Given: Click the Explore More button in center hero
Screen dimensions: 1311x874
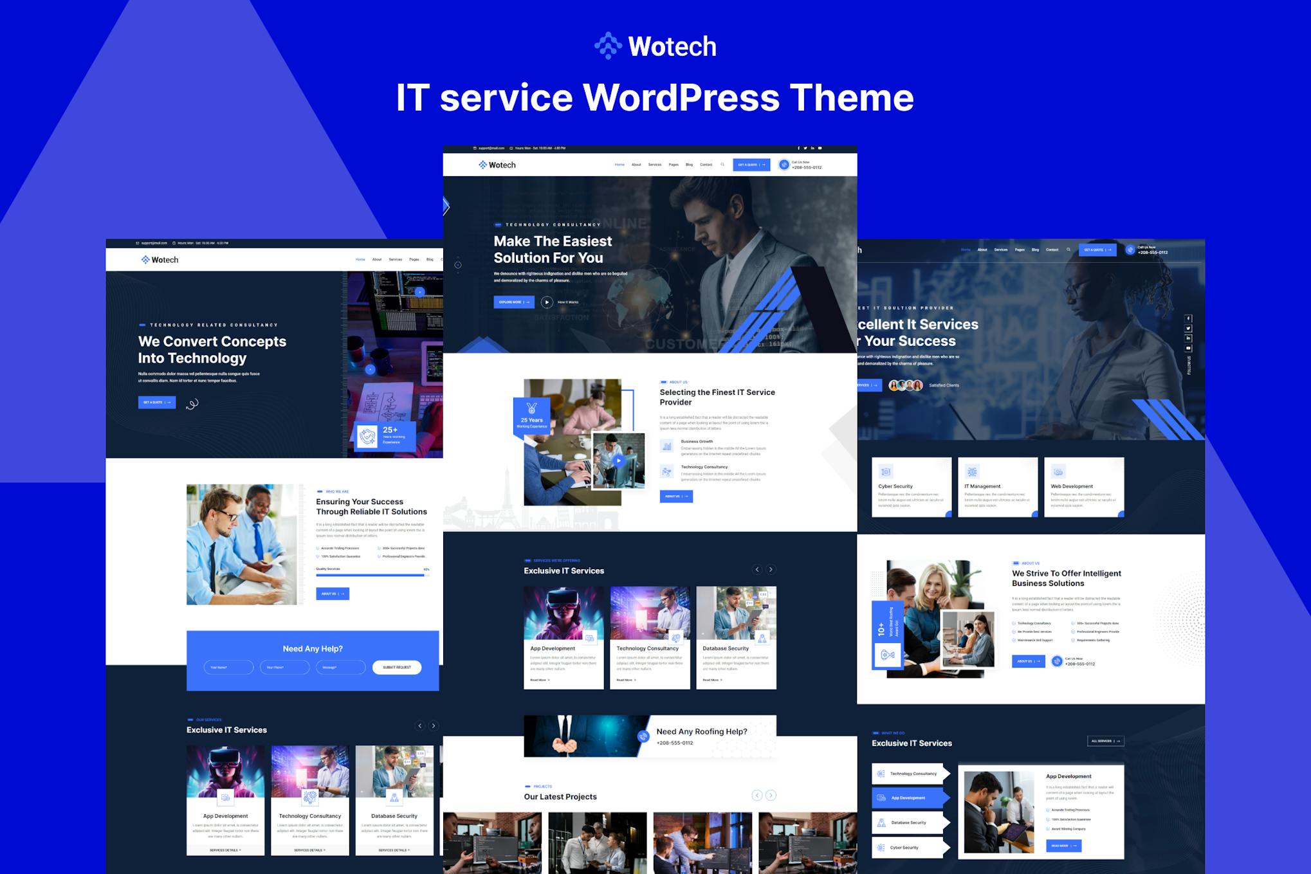Looking at the screenshot, I should click(513, 302).
